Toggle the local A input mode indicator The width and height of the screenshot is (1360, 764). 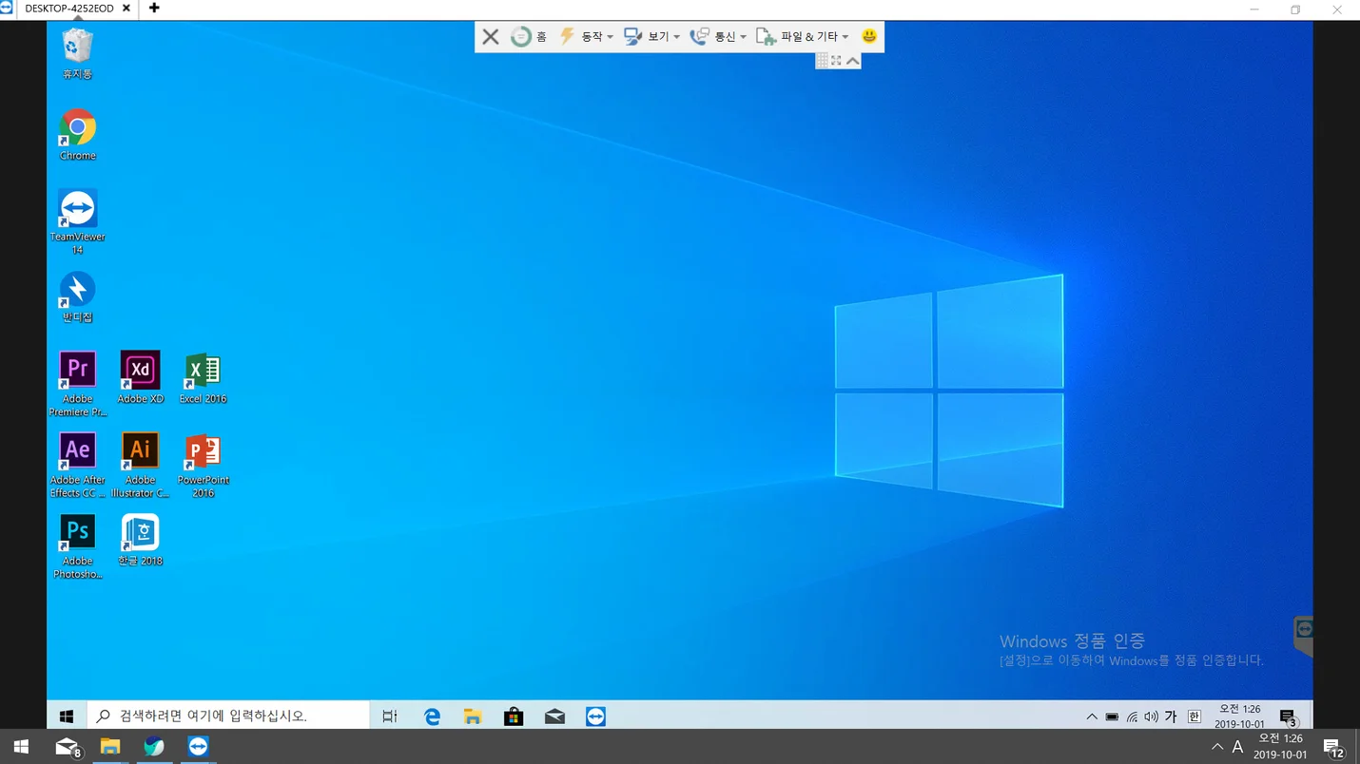click(1237, 747)
